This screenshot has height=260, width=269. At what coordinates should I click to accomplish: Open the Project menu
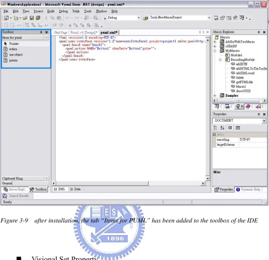38,11
